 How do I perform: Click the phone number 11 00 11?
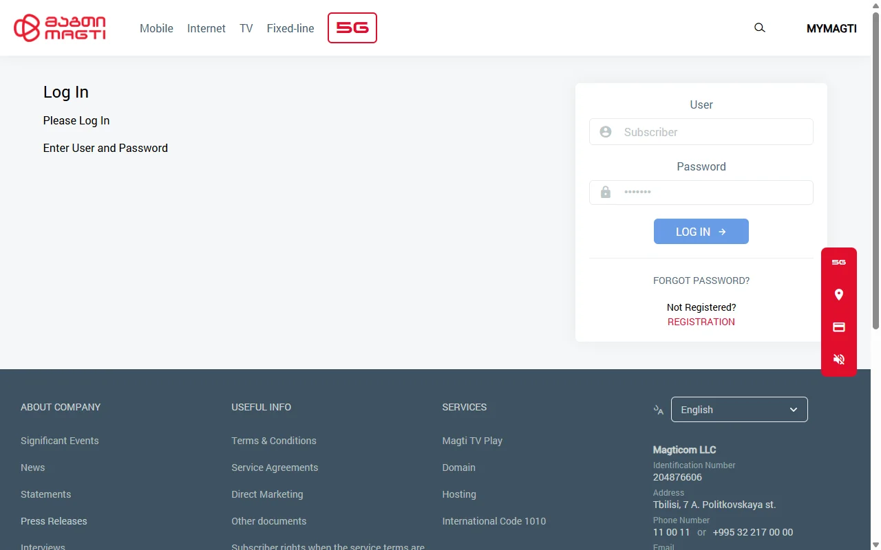click(x=672, y=532)
